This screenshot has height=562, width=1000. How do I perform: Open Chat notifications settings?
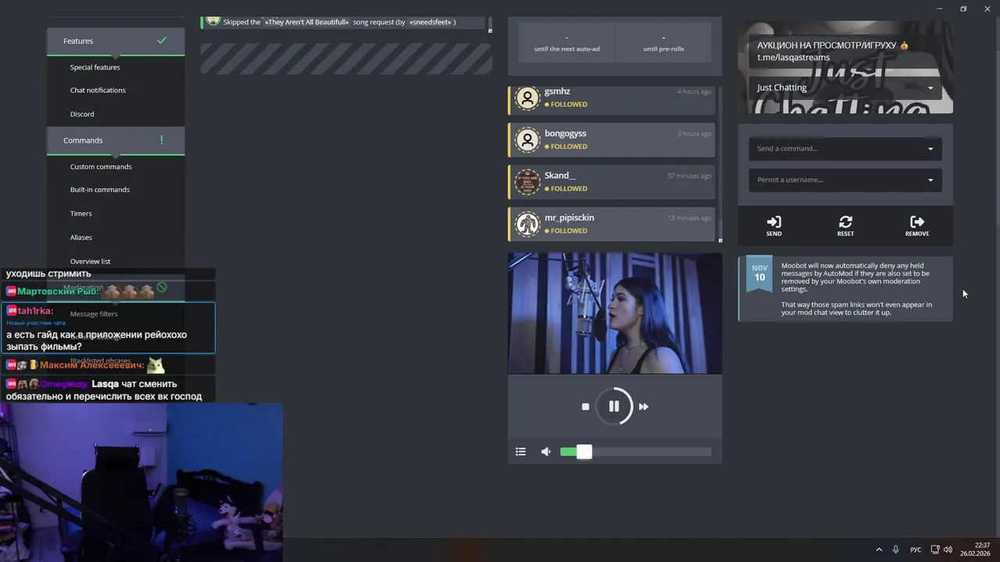tap(98, 90)
